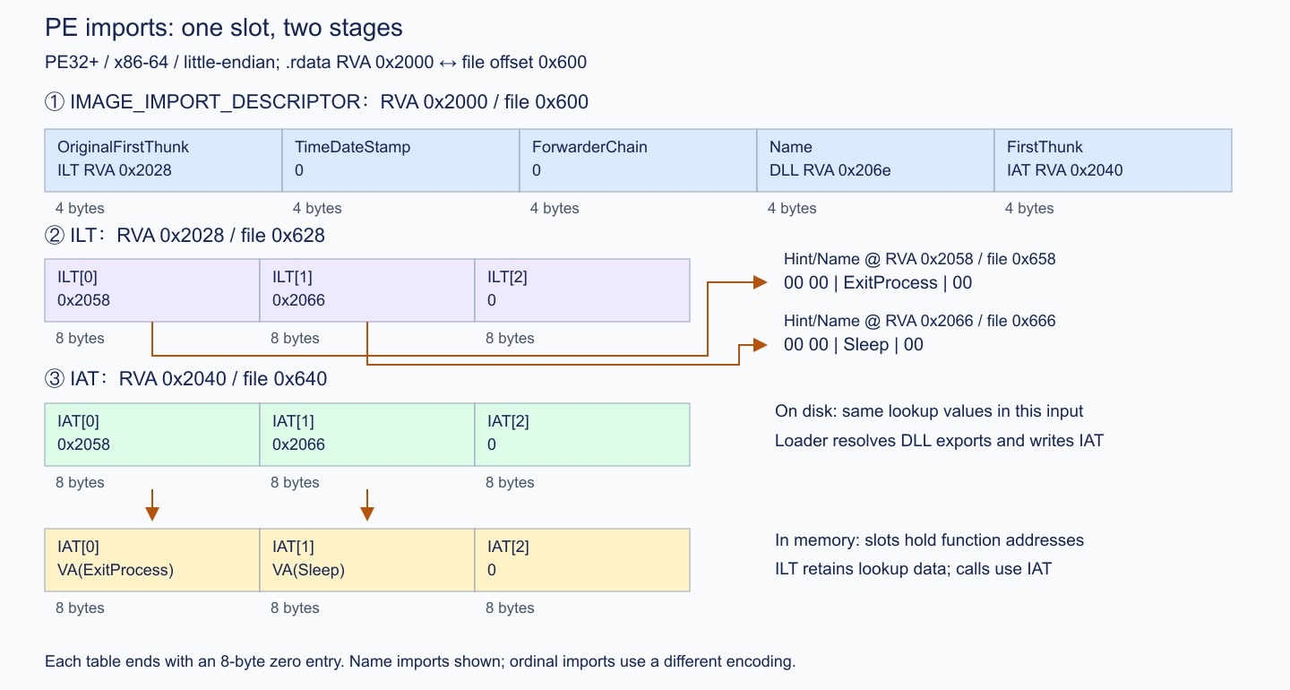Select the 'PE32+ / x86-64 / little-endian' subtitle line
Image resolution: width=1290 pixels, height=690 pixels.
coord(315,62)
